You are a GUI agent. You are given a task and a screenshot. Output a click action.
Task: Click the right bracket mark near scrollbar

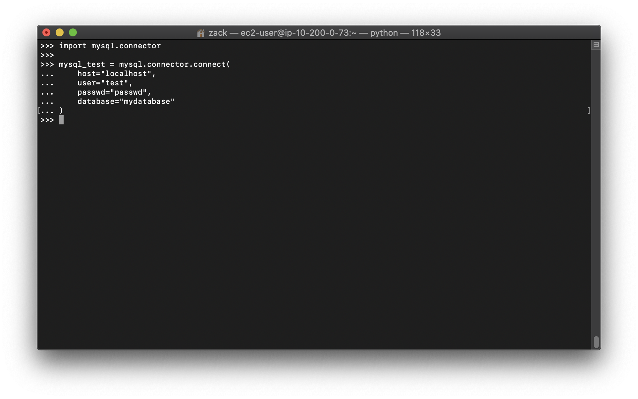point(589,111)
